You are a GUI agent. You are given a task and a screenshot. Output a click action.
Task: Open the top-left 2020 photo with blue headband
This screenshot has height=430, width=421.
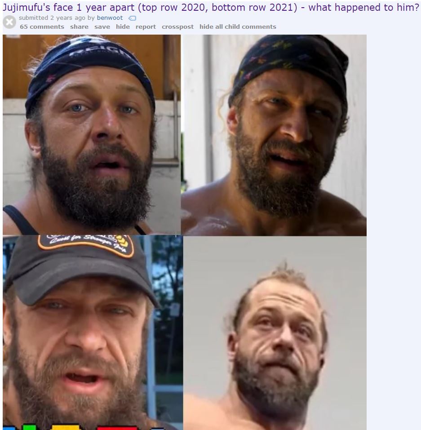click(92, 135)
